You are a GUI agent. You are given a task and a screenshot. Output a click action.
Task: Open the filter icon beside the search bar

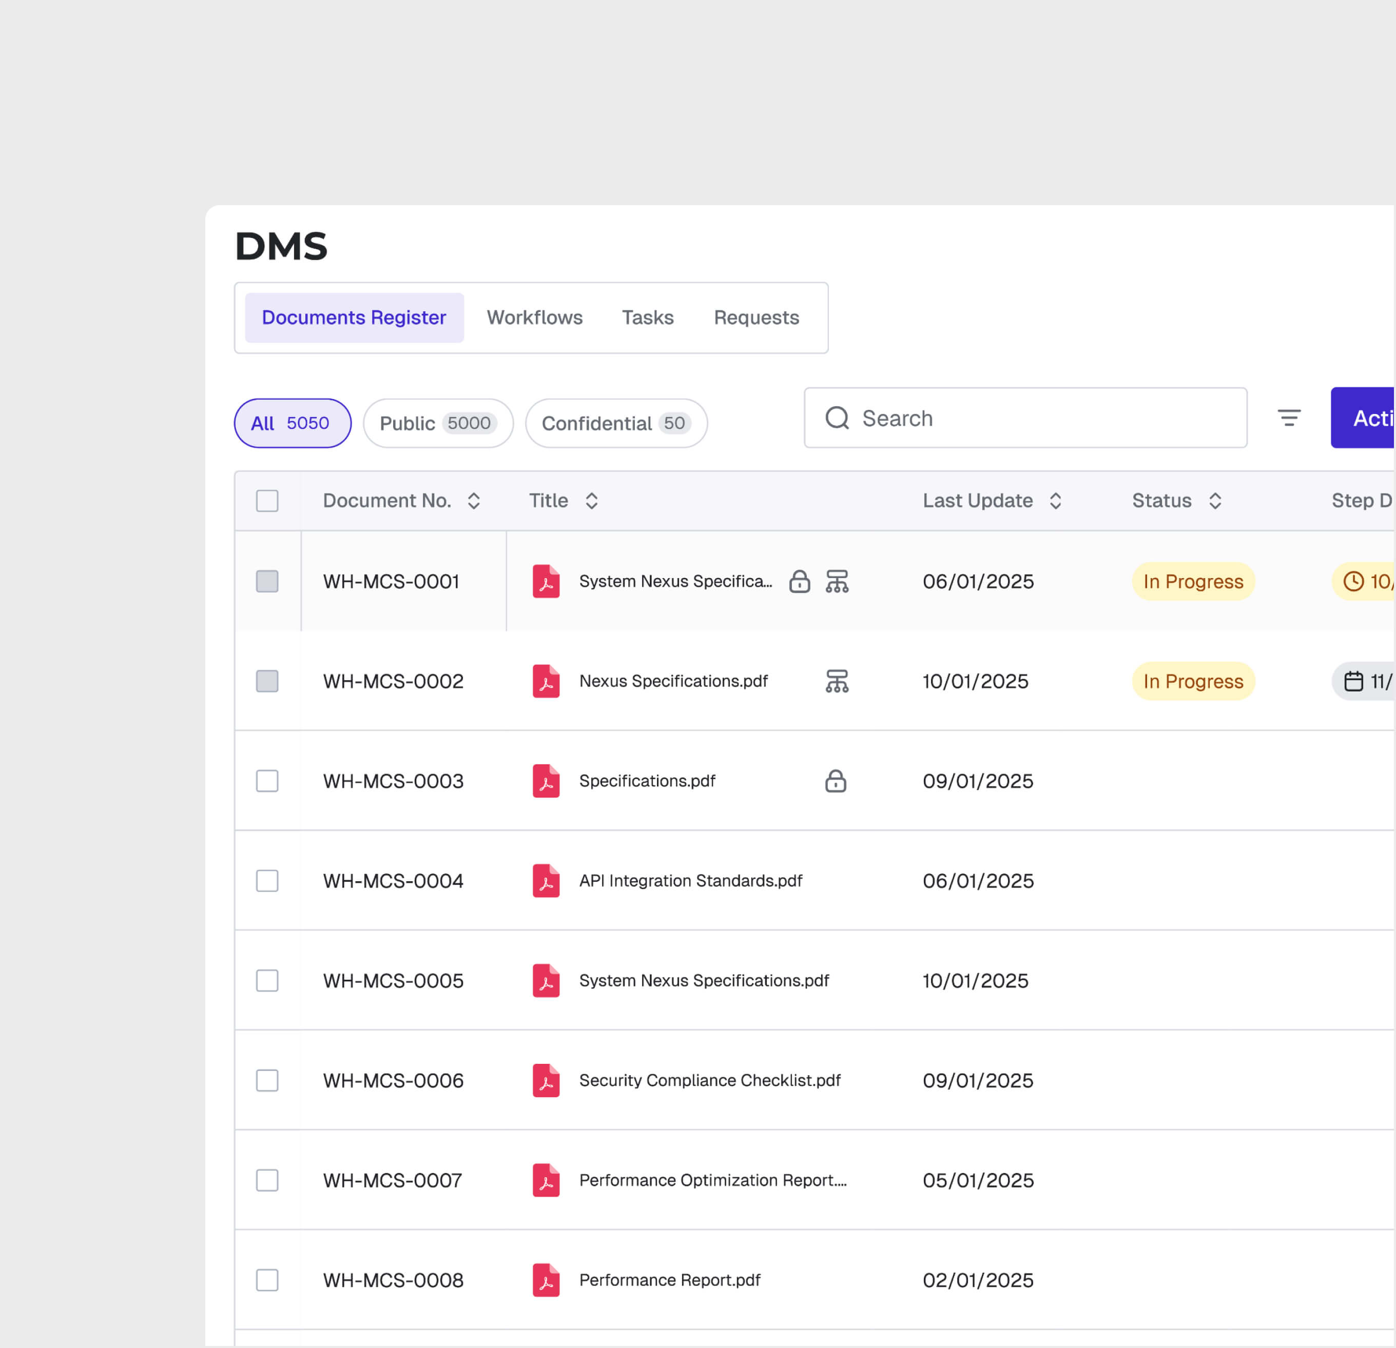[x=1289, y=418]
